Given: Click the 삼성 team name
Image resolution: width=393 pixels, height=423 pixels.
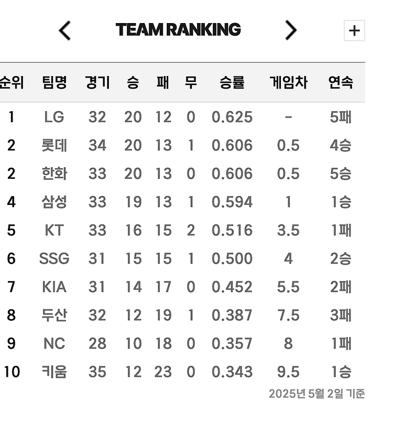Looking at the screenshot, I should (54, 202).
